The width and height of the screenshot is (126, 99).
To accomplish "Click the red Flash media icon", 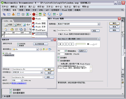I will [34, 14].
